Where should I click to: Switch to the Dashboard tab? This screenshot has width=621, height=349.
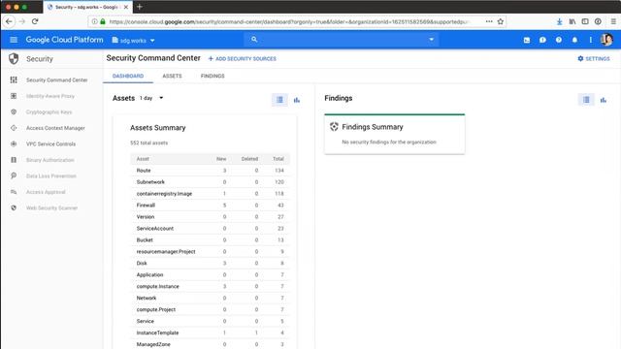[128, 76]
